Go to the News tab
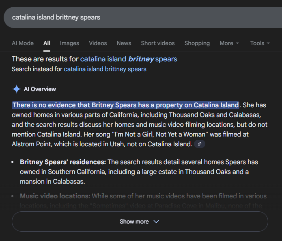282x241 pixels. [124, 43]
